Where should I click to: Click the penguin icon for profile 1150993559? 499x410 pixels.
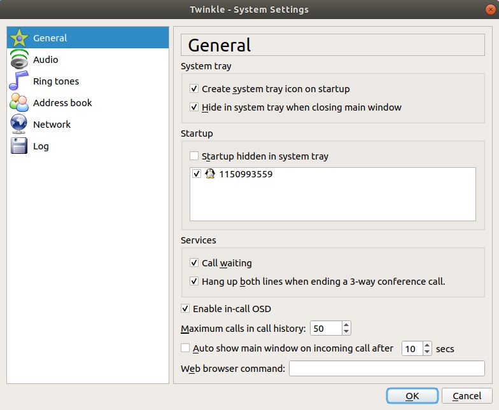(210, 174)
